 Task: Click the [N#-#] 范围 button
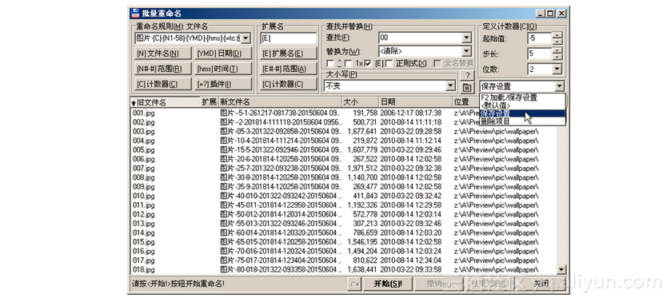click(x=162, y=69)
